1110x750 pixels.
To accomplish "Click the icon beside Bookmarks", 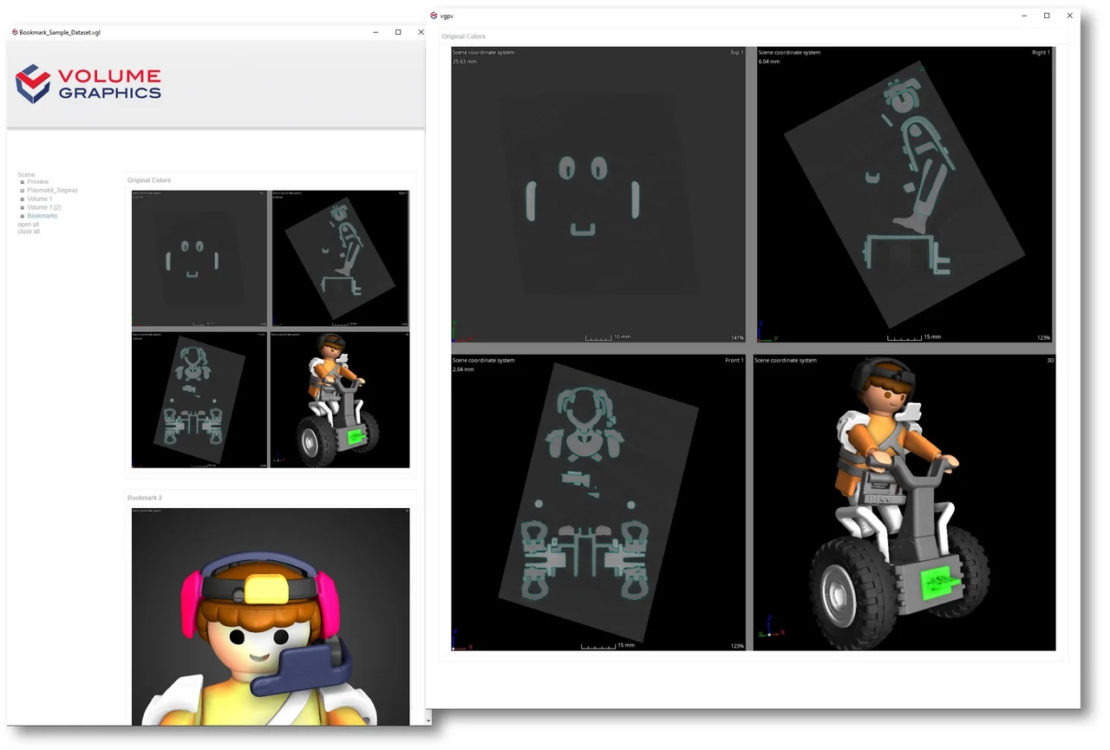I will (23, 216).
